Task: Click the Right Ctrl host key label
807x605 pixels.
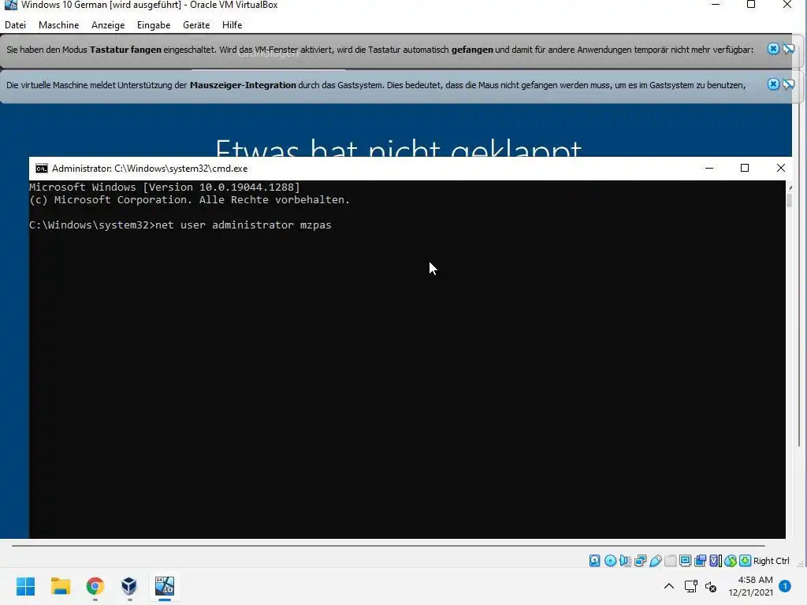Action: 771,561
